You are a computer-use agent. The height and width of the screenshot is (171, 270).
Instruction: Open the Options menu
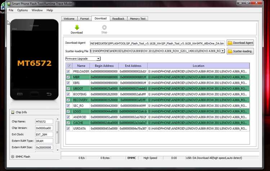point(22,10)
